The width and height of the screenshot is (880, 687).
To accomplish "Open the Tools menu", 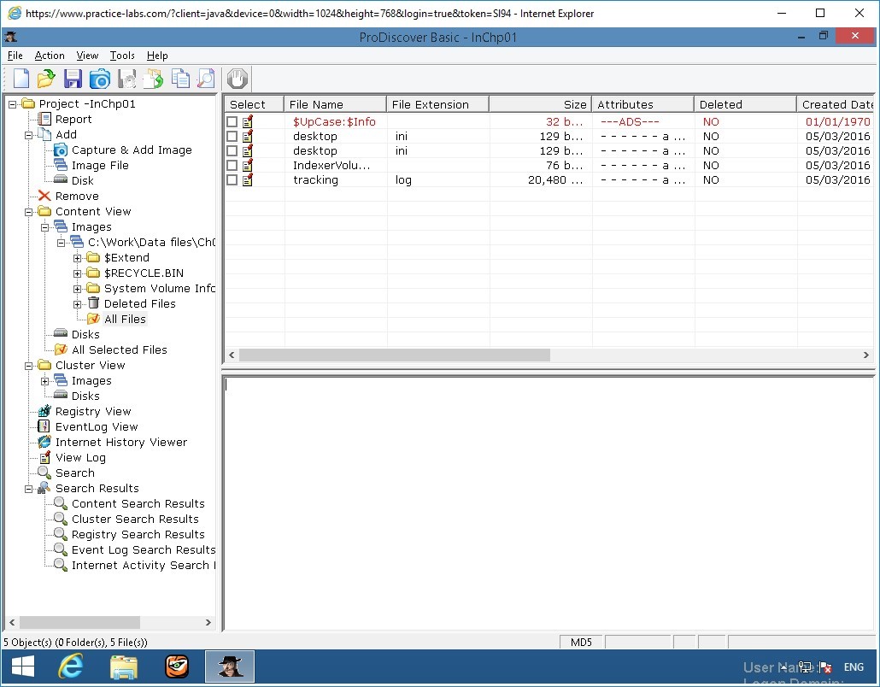I will pyautogui.click(x=122, y=55).
